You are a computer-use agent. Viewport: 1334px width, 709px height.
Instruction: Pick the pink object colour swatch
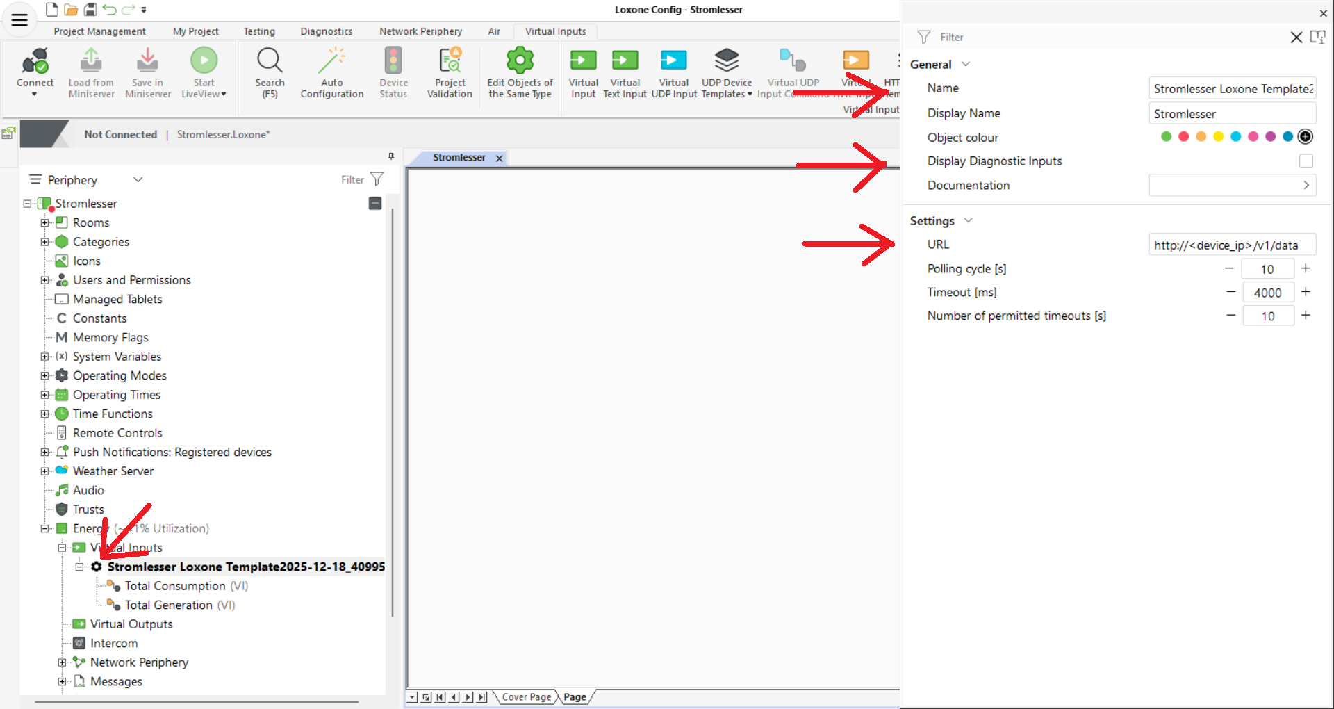[1253, 136]
